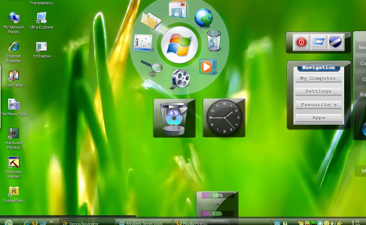Screen dimensions: 366x225
Task: Launch the media player icon in circular dock
Action: click(x=208, y=67)
